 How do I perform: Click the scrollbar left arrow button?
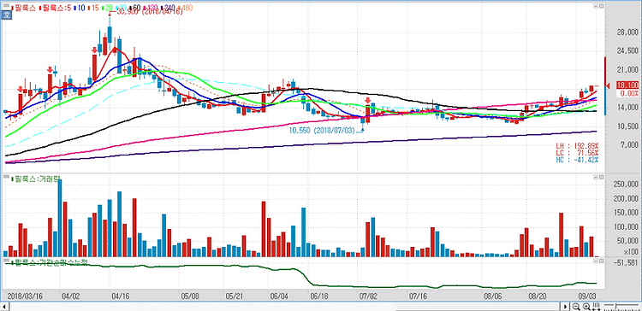coord(3,307)
